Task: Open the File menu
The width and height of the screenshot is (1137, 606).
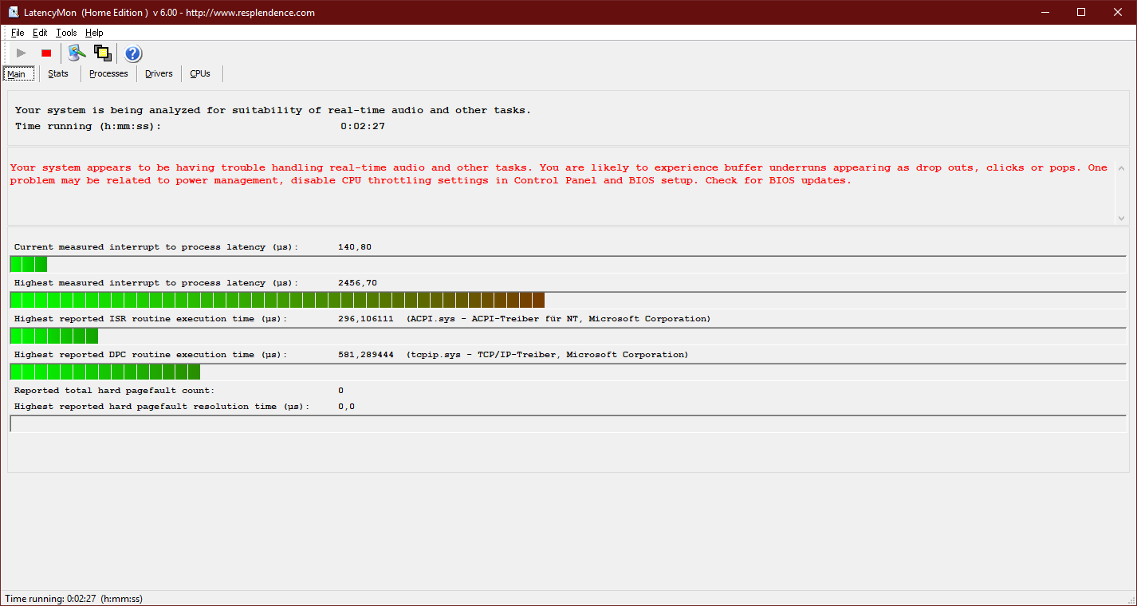Action: click(x=18, y=33)
